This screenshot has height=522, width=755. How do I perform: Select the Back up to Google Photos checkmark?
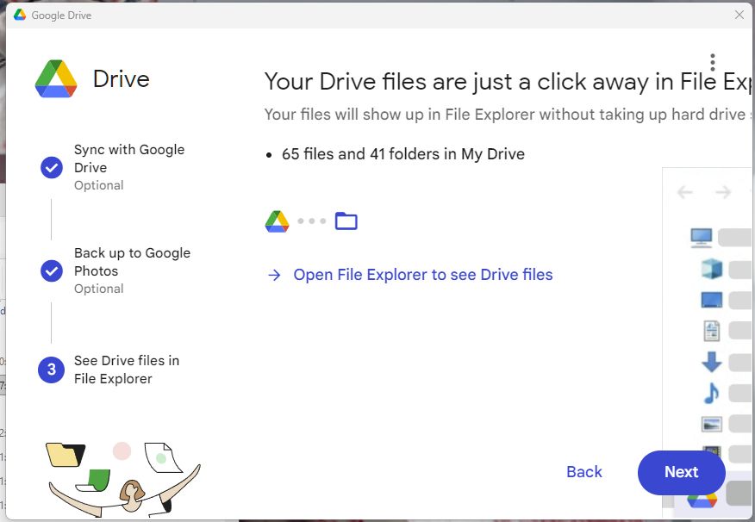tap(52, 270)
